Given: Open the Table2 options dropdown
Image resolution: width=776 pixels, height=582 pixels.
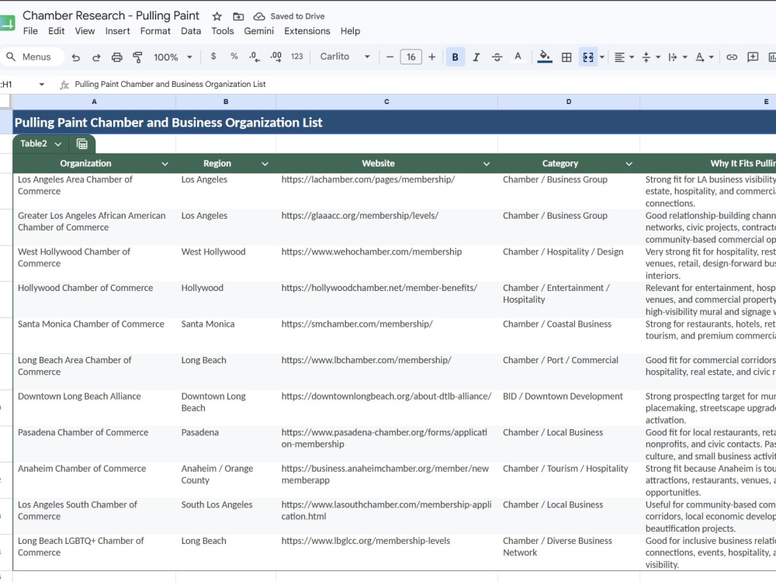Looking at the screenshot, I should pos(58,144).
